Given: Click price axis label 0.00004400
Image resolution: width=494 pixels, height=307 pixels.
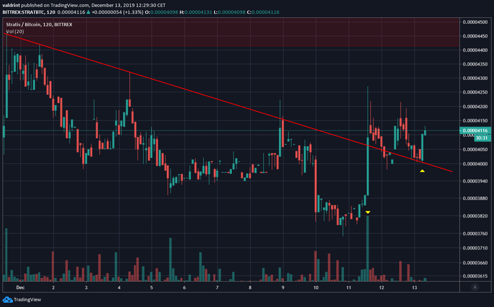Looking at the screenshot, I should coord(475,50).
